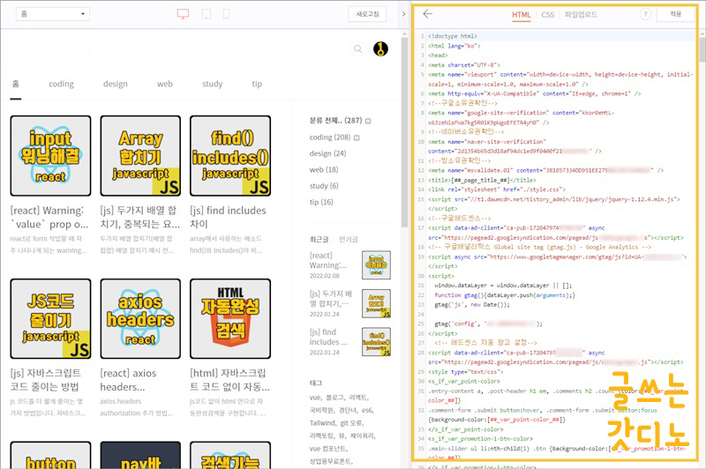Click the Tailwind tag
This screenshot has height=469, width=706.
pyautogui.click(x=323, y=422)
